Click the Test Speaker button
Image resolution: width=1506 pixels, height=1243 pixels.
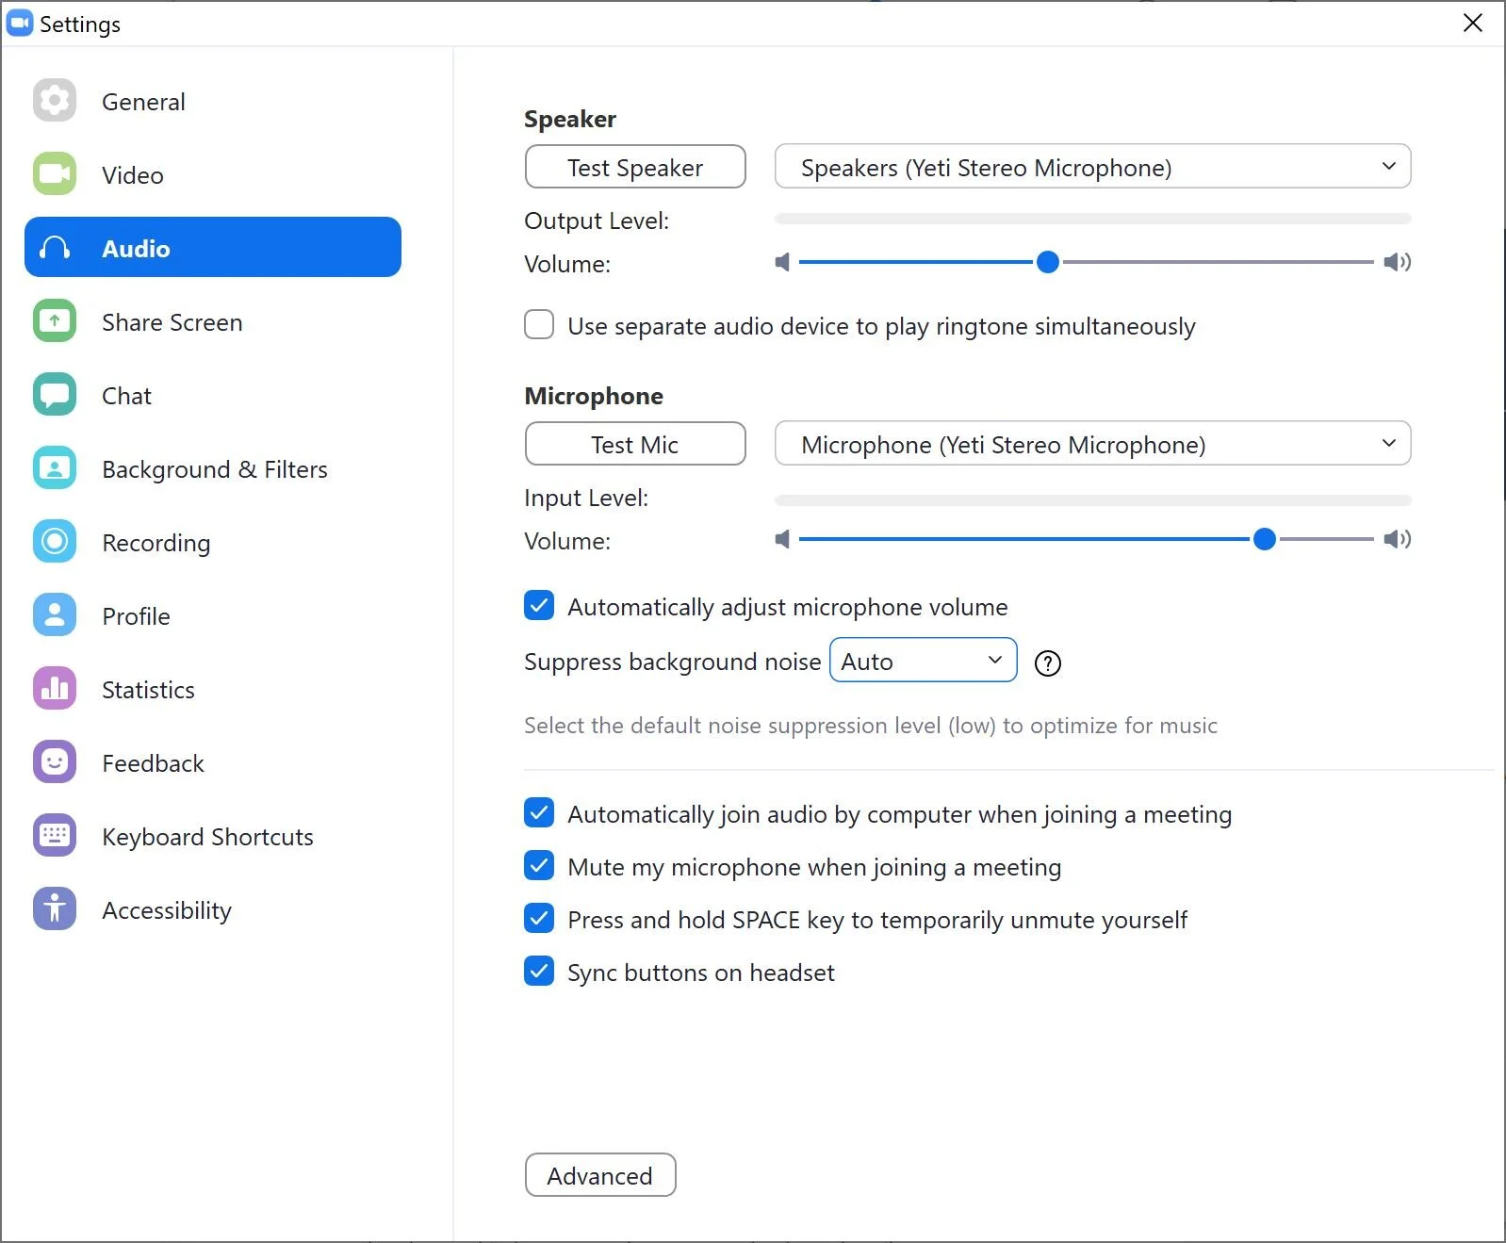point(635,167)
